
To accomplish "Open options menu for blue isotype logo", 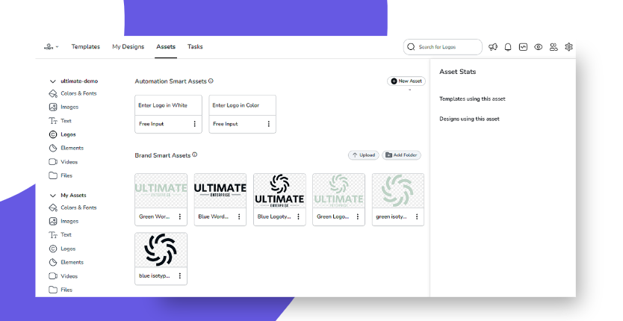I will (180, 275).
